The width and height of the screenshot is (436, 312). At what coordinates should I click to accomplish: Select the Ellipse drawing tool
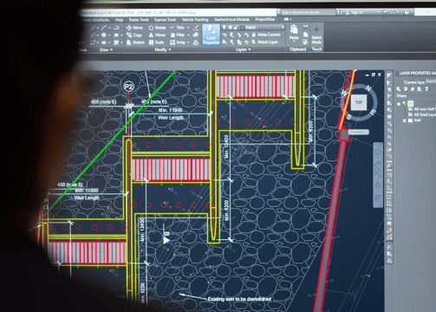point(104,42)
